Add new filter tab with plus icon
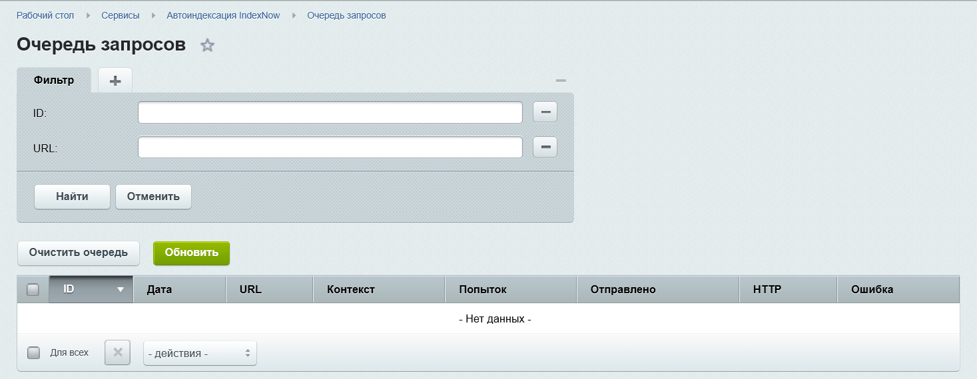Image resolution: width=977 pixels, height=379 pixels. (x=115, y=80)
